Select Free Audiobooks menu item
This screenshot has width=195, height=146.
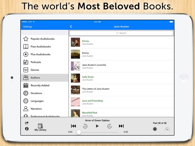[45, 47]
